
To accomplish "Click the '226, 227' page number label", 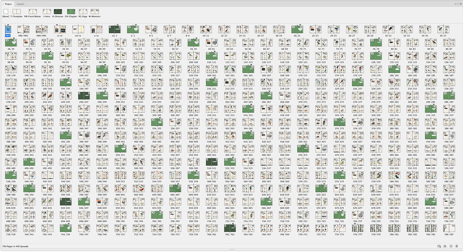I will (357, 89).
